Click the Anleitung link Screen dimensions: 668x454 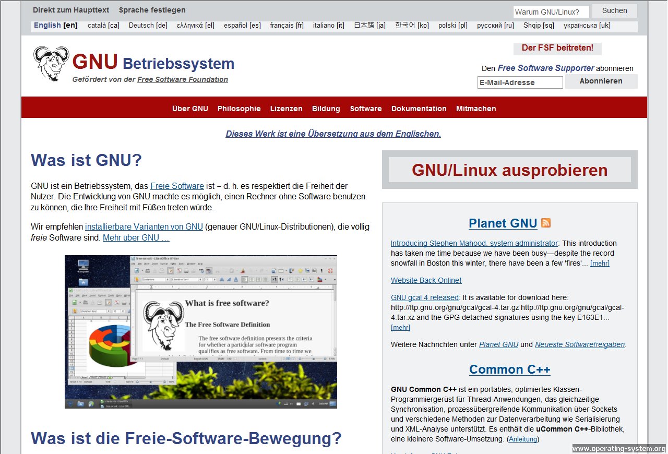click(x=523, y=439)
